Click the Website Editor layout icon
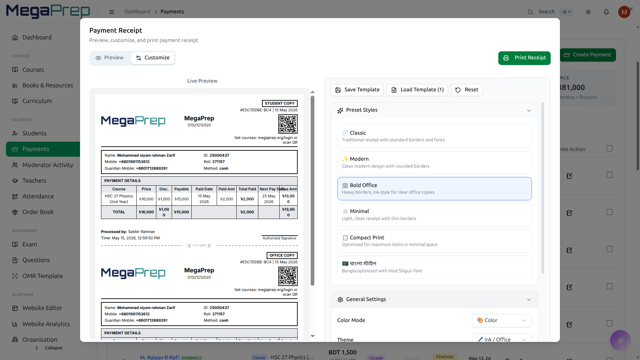Viewport: 640px width, 360px height. (15, 308)
